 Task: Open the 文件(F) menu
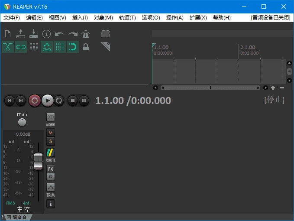tap(12, 18)
